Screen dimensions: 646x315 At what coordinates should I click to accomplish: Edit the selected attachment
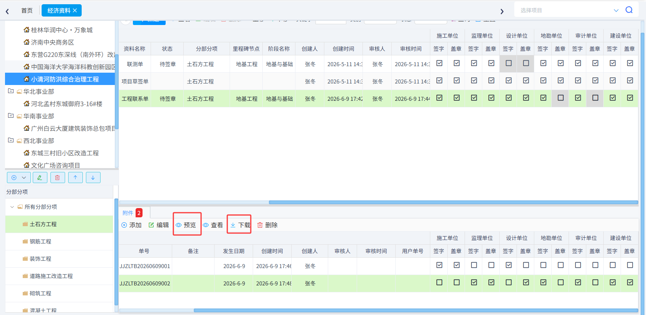(159, 225)
